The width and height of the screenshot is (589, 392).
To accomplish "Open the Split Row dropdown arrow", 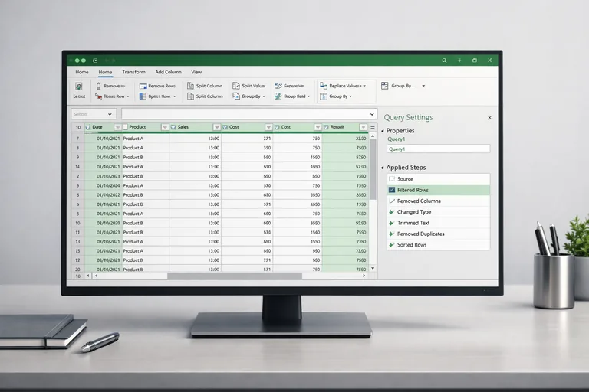I will click(174, 96).
